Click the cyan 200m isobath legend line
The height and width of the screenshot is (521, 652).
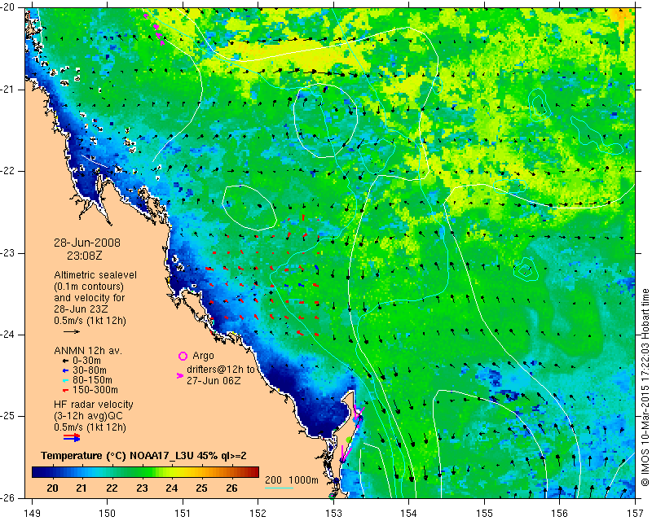pos(279,488)
